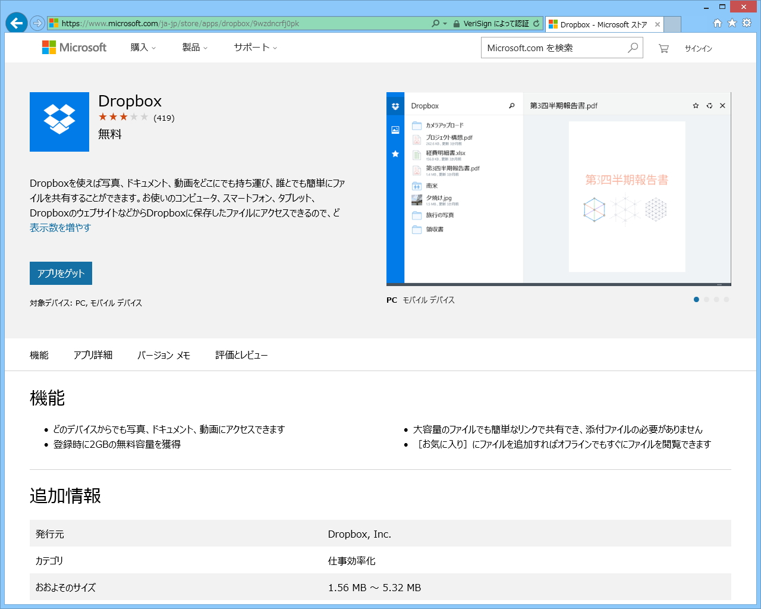
Task: Click the blue Dropbox app logo tile
Action: pyautogui.click(x=59, y=122)
